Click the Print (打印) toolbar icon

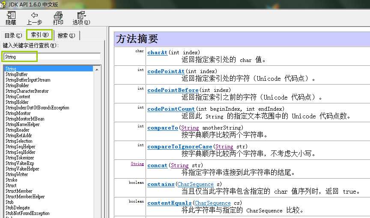pos(58,18)
